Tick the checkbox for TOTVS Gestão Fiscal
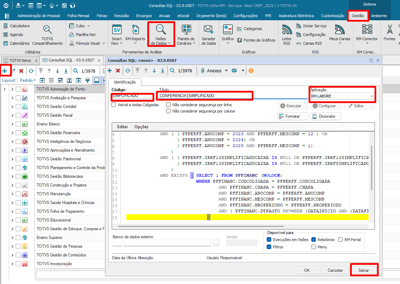The image size is (400, 284). click(18, 115)
